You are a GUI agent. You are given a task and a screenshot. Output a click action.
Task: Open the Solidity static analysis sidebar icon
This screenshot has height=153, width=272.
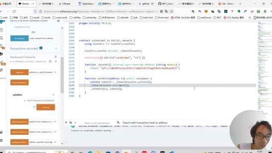3,62
